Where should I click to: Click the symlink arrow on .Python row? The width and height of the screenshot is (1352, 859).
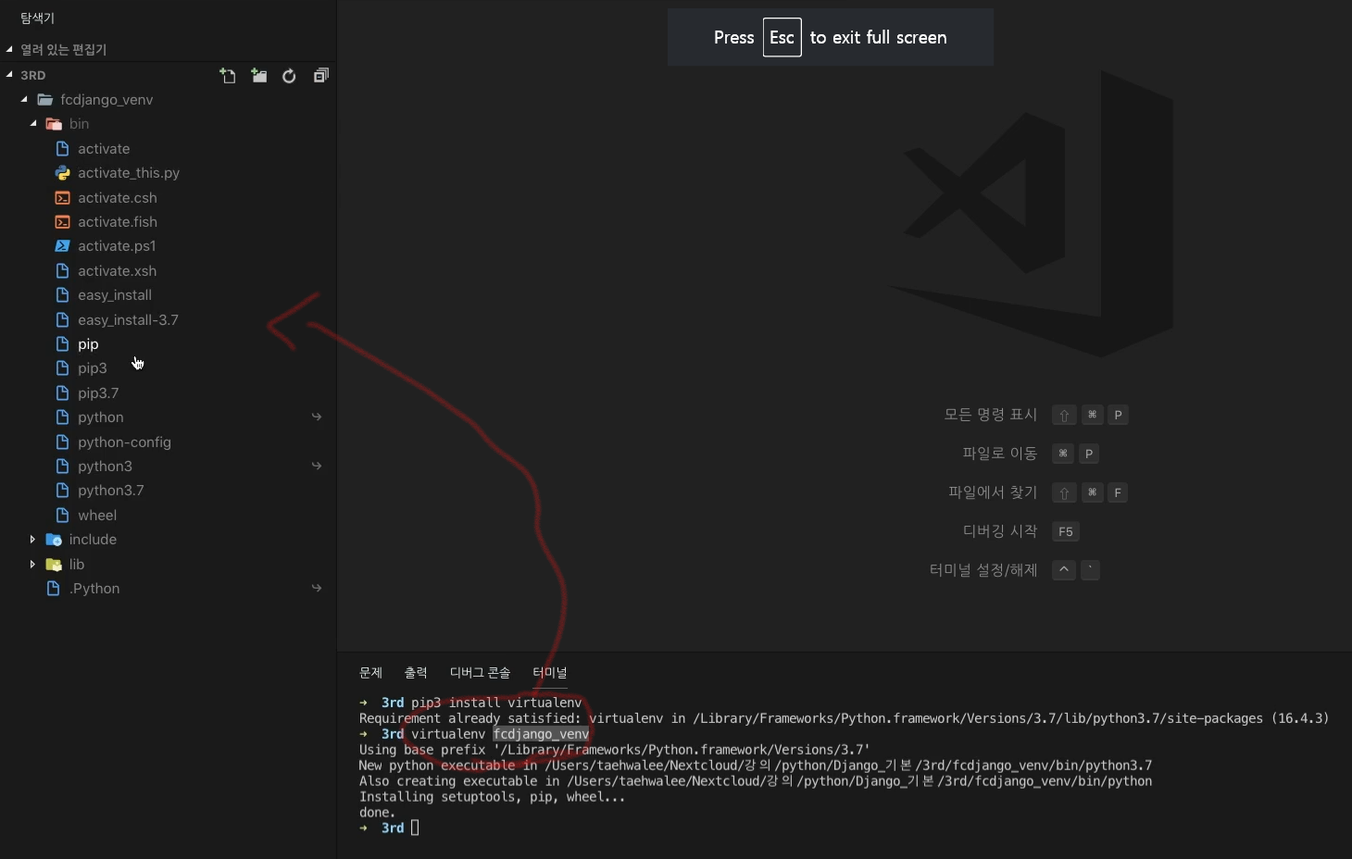(317, 589)
